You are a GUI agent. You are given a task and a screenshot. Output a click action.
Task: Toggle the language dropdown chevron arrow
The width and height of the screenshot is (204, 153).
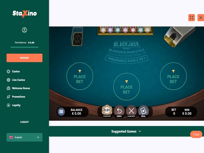pos(38,137)
